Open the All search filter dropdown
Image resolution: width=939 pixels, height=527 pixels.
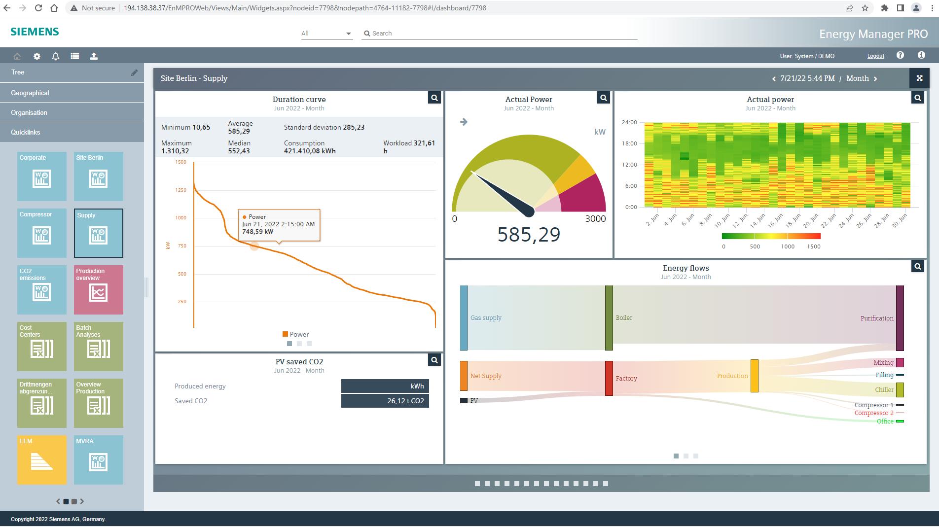[327, 34]
